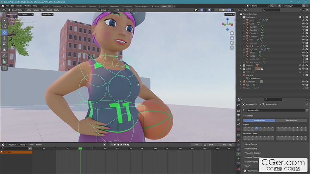
Task: Expand the Objects collection
Action: tap(241, 65)
